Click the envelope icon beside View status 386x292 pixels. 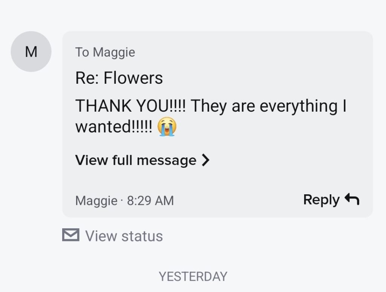70,235
